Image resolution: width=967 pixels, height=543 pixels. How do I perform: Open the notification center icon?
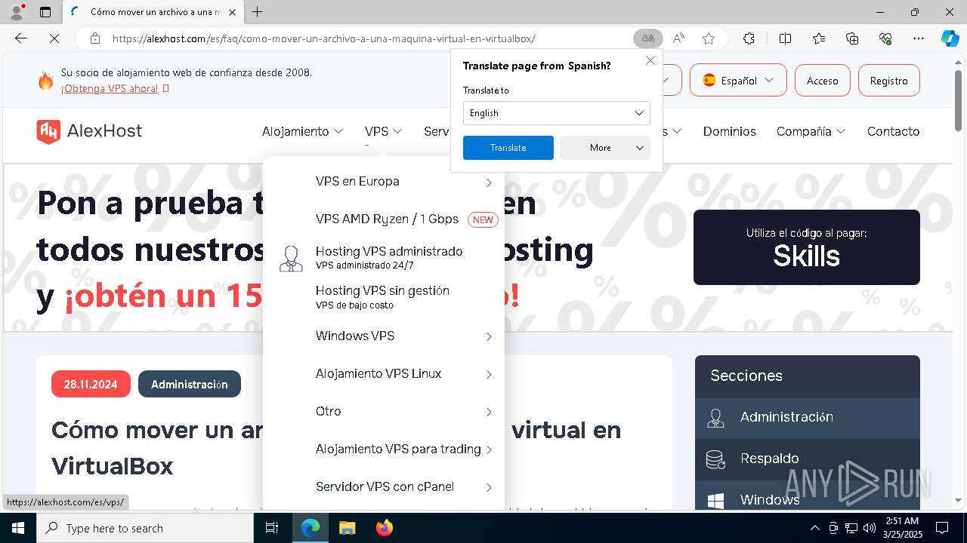(x=942, y=528)
